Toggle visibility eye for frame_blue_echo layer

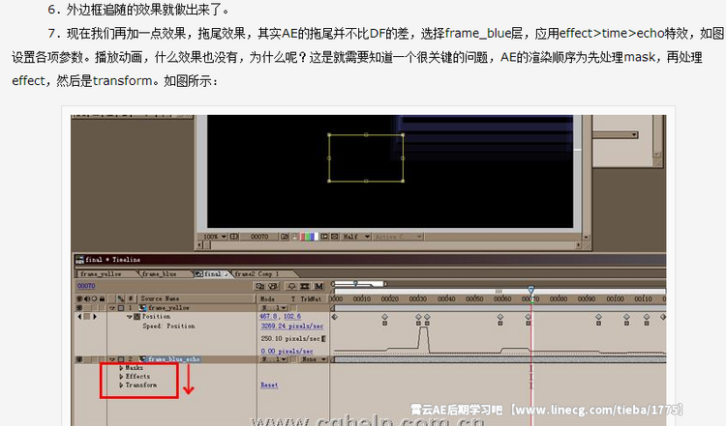pos(79,359)
